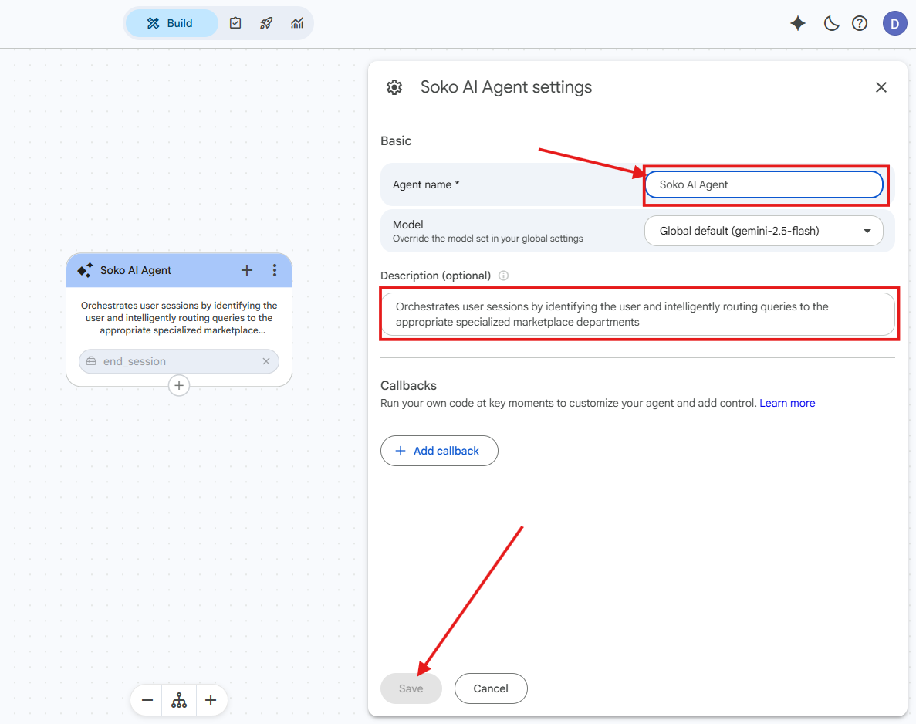This screenshot has width=916, height=724.
Task: Click the auto-layout hierarchy icon
Action: tap(179, 700)
